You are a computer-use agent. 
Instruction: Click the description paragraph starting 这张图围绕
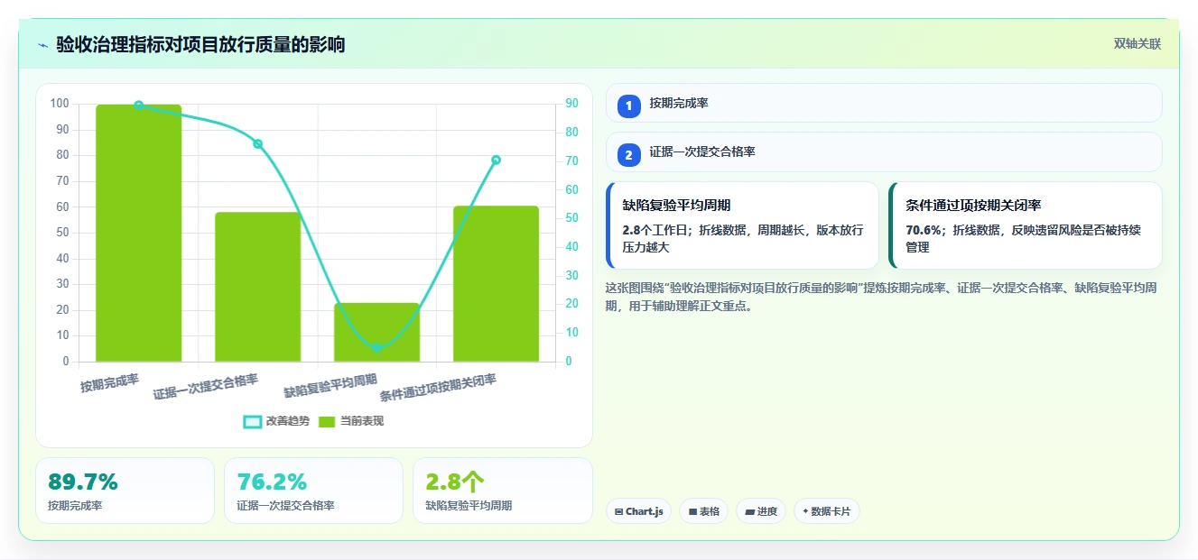click(x=882, y=297)
